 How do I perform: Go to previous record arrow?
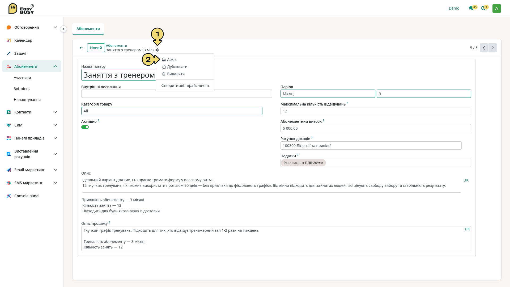[x=484, y=48]
